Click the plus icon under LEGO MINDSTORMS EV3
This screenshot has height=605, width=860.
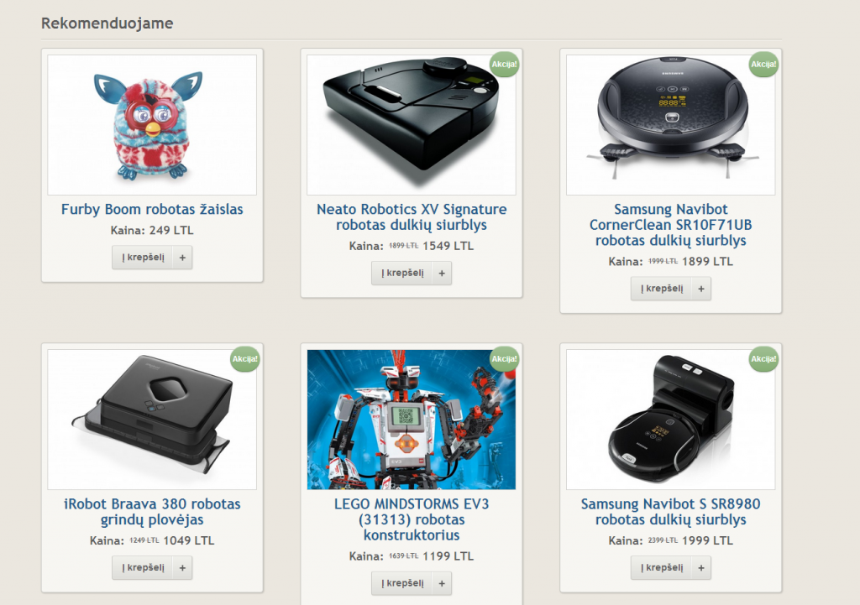point(442,584)
